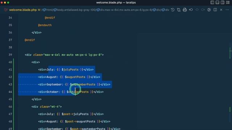232x130 pixels.
Task: Click the macOS yellow minimize window button
Action: [x=5, y=3]
